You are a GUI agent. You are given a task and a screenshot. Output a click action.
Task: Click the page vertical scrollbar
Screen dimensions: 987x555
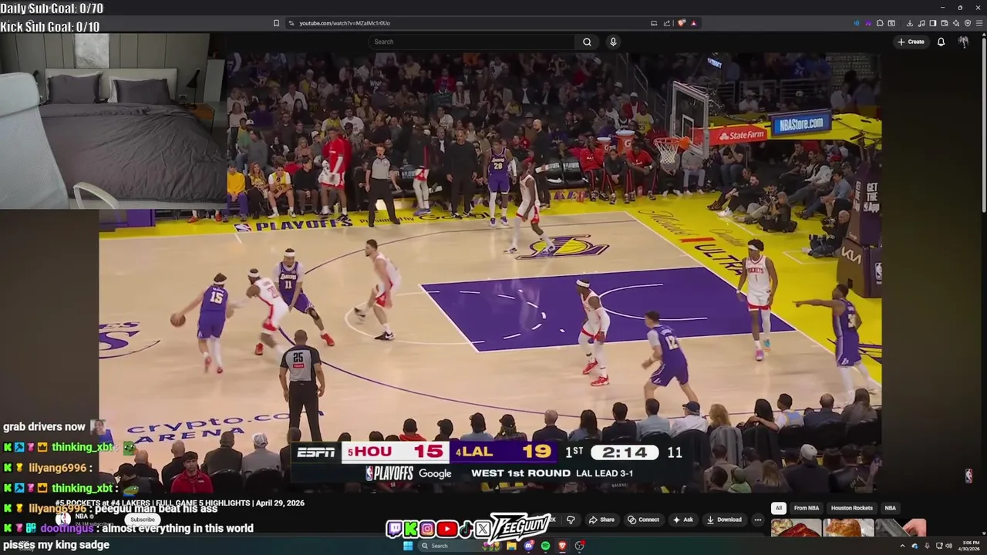click(983, 123)
